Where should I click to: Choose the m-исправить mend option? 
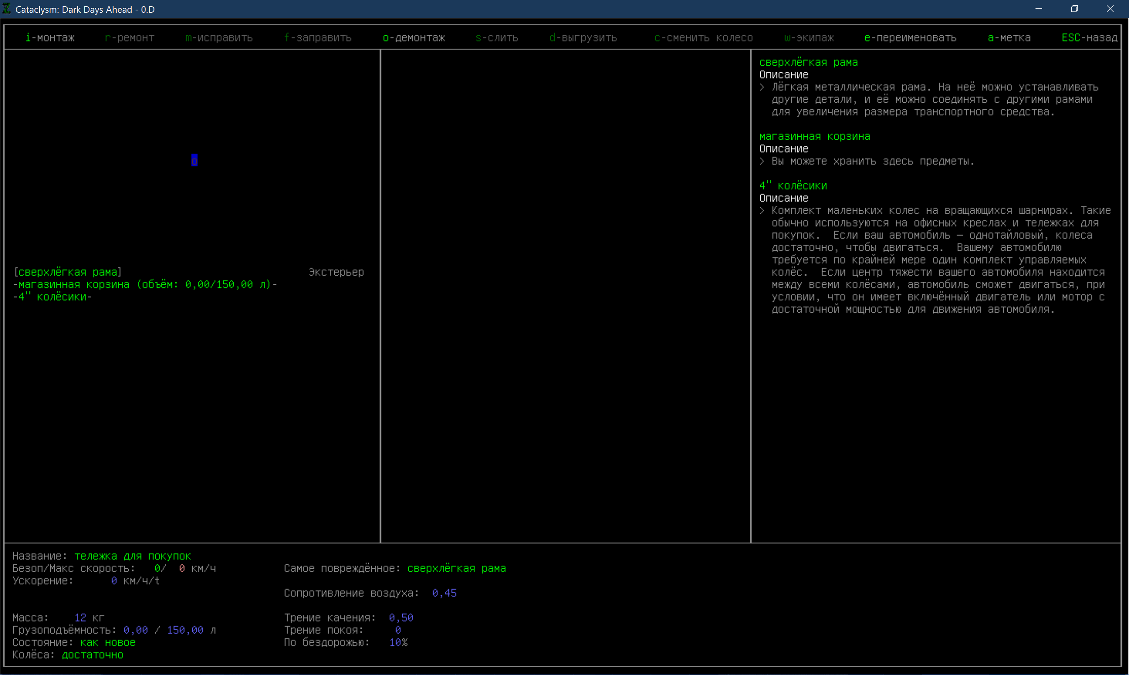point(219,38)
